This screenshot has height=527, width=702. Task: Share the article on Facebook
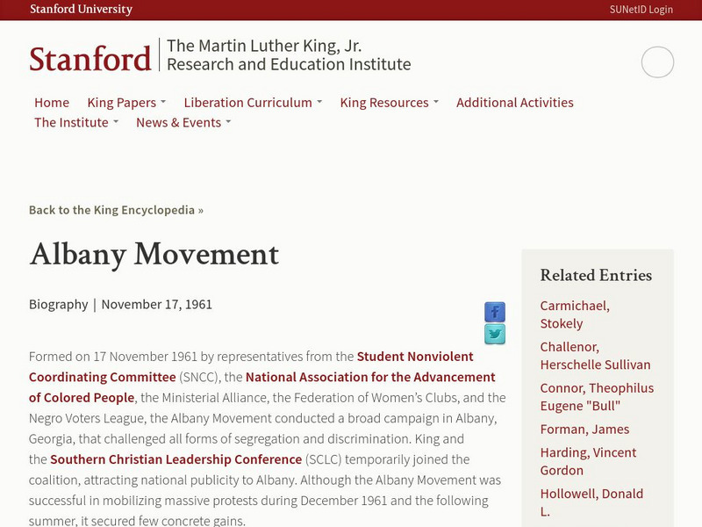pos(495,311)
